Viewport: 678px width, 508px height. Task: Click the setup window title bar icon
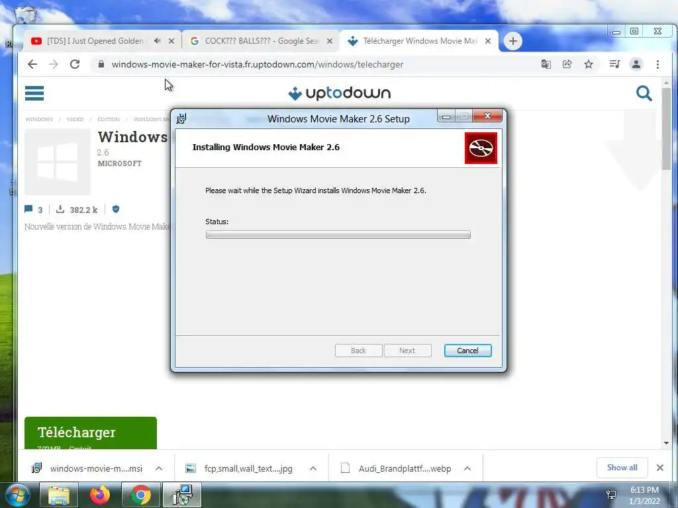(x=181, y=118)
